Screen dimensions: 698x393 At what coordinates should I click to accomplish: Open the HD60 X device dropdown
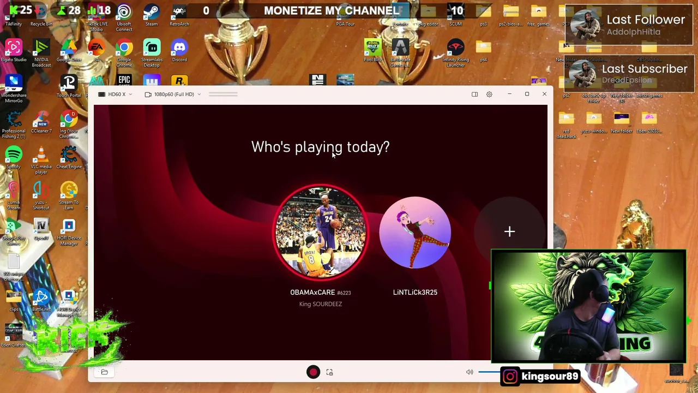point(115,94)
